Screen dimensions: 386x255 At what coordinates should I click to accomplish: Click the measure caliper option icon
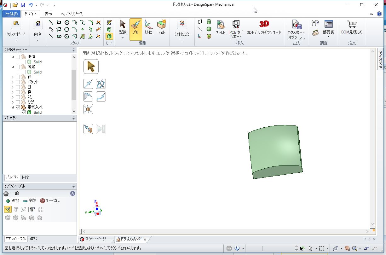point(32,209)
